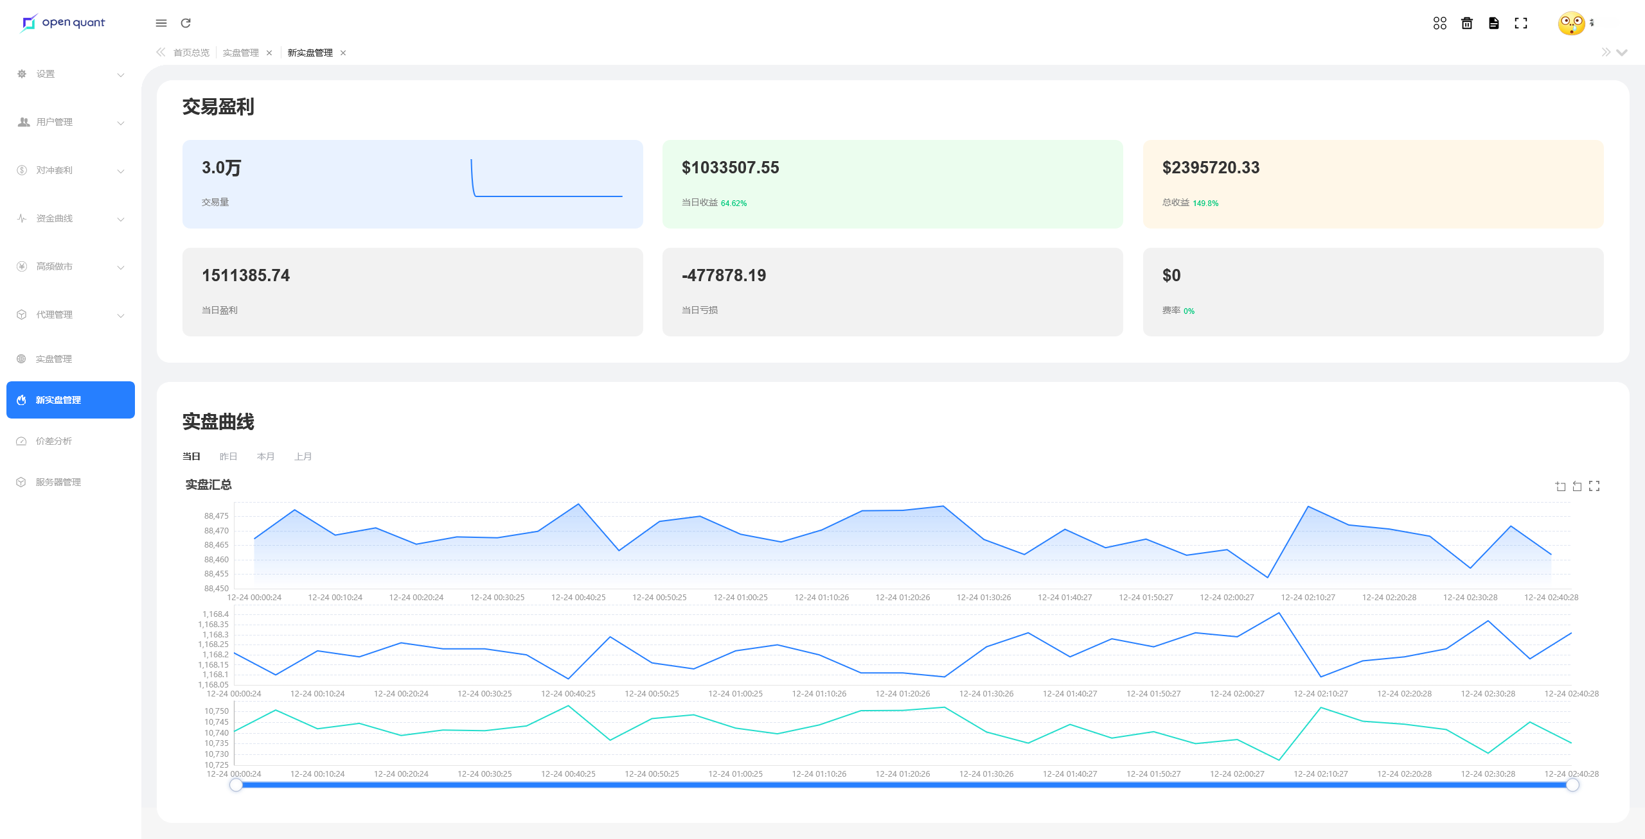
Task: Switch to the 本月 chart tab
Action: (x=265, y=456)
